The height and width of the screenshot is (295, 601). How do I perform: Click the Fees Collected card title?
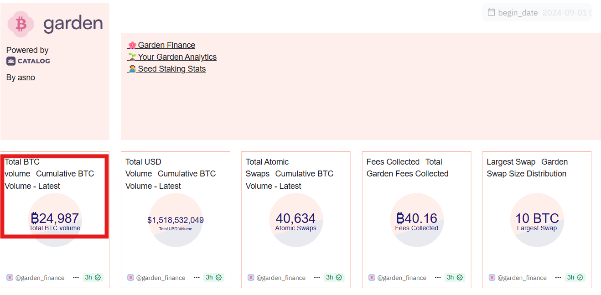coord(407,168)
